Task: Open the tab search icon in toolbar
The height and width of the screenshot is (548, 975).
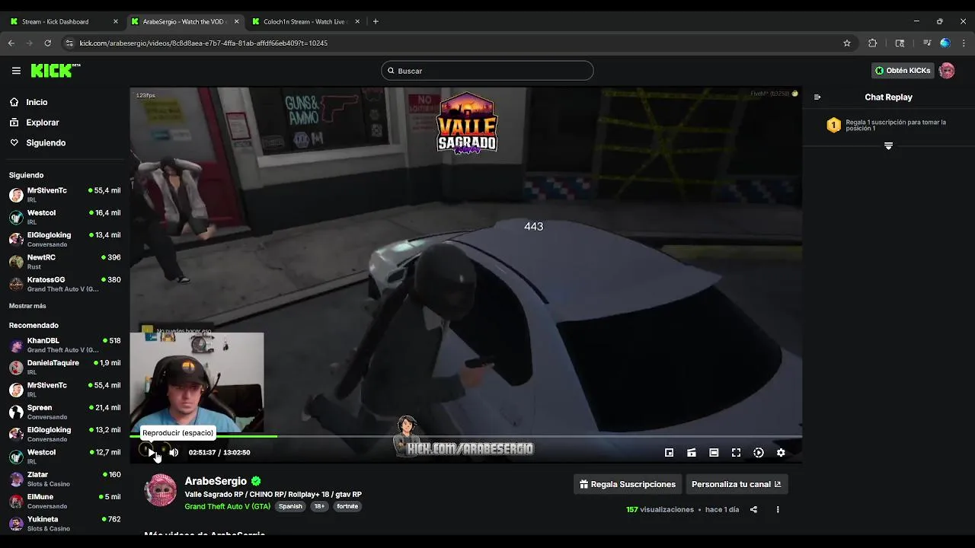Action: point(900,43)
